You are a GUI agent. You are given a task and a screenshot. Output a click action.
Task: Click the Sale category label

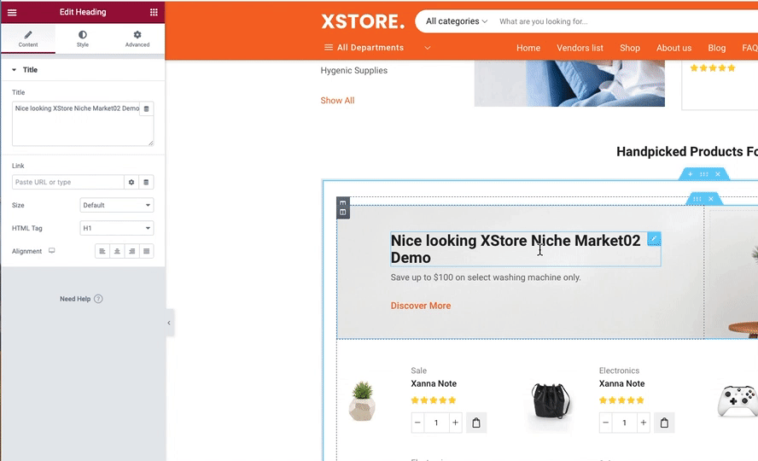tap(418, 371)
